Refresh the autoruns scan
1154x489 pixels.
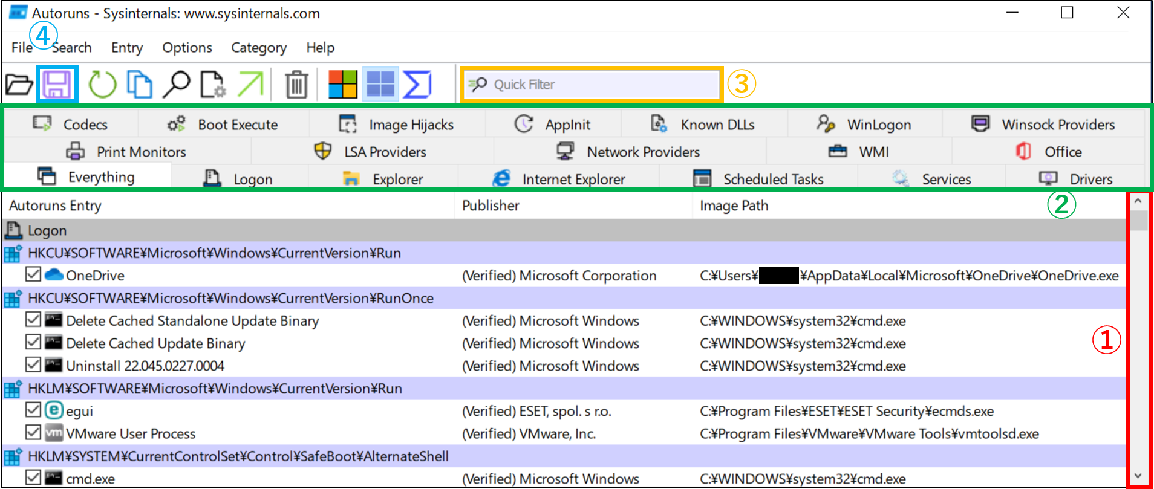pos(102,85)
